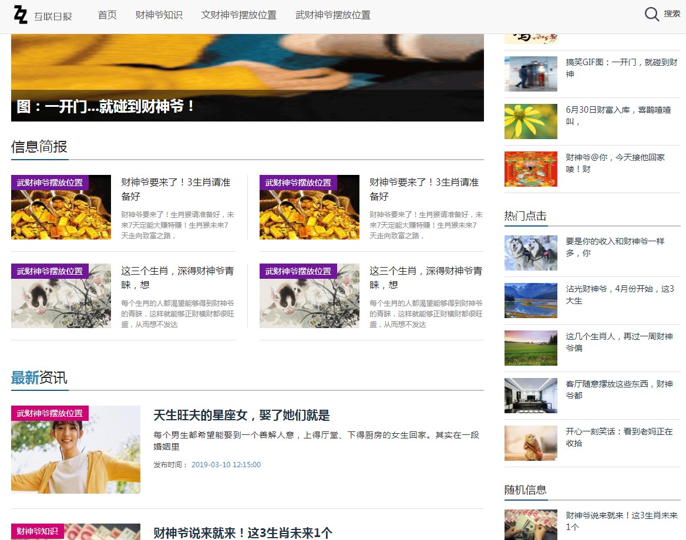Go to the 首页 menu item
686x540 pixels.
click(x=107, y=15)
